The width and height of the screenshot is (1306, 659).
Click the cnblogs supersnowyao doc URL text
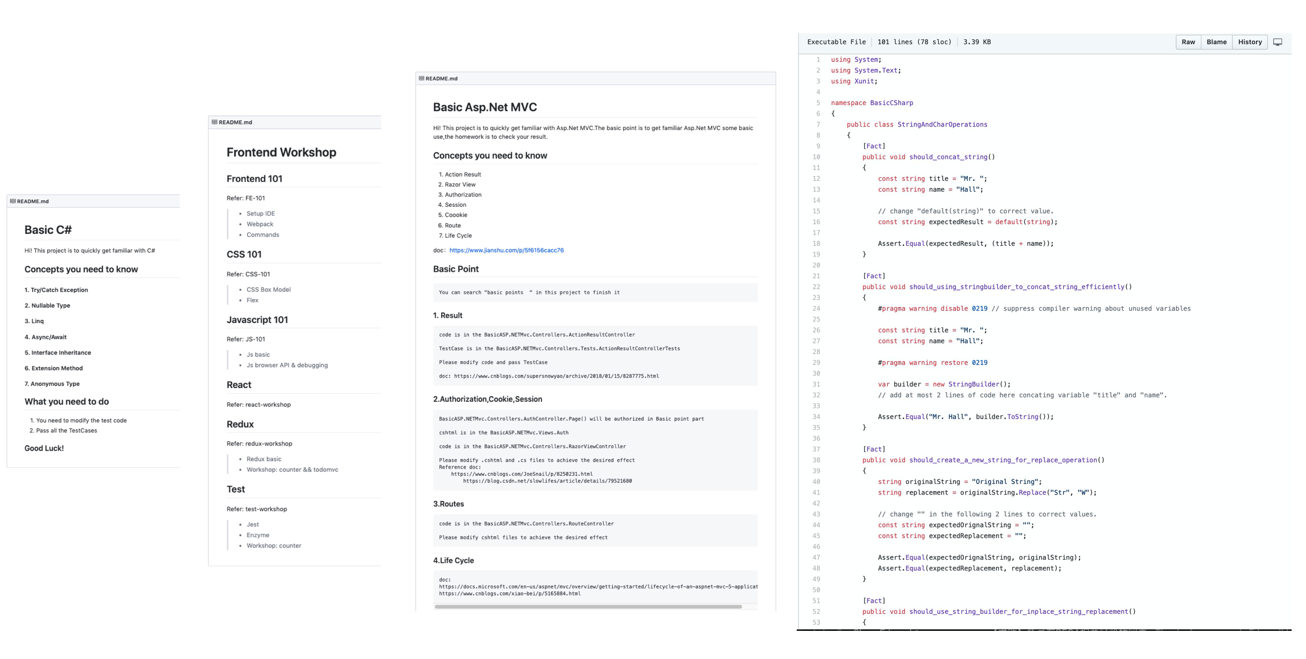556,376
